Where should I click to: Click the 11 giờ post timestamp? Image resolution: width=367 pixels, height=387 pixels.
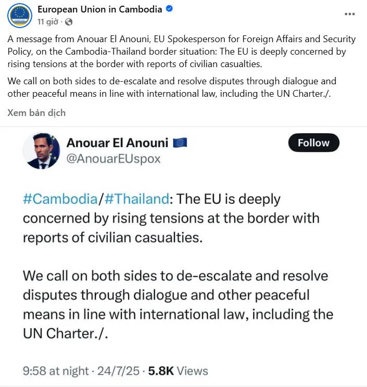pyautogui.click(x=48, y=22)
